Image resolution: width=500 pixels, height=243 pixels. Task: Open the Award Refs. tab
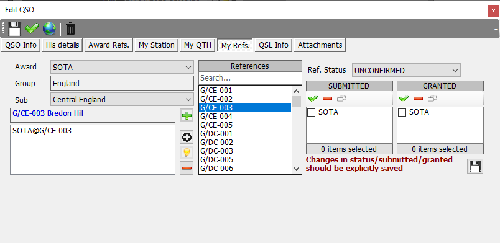point(109,45)
